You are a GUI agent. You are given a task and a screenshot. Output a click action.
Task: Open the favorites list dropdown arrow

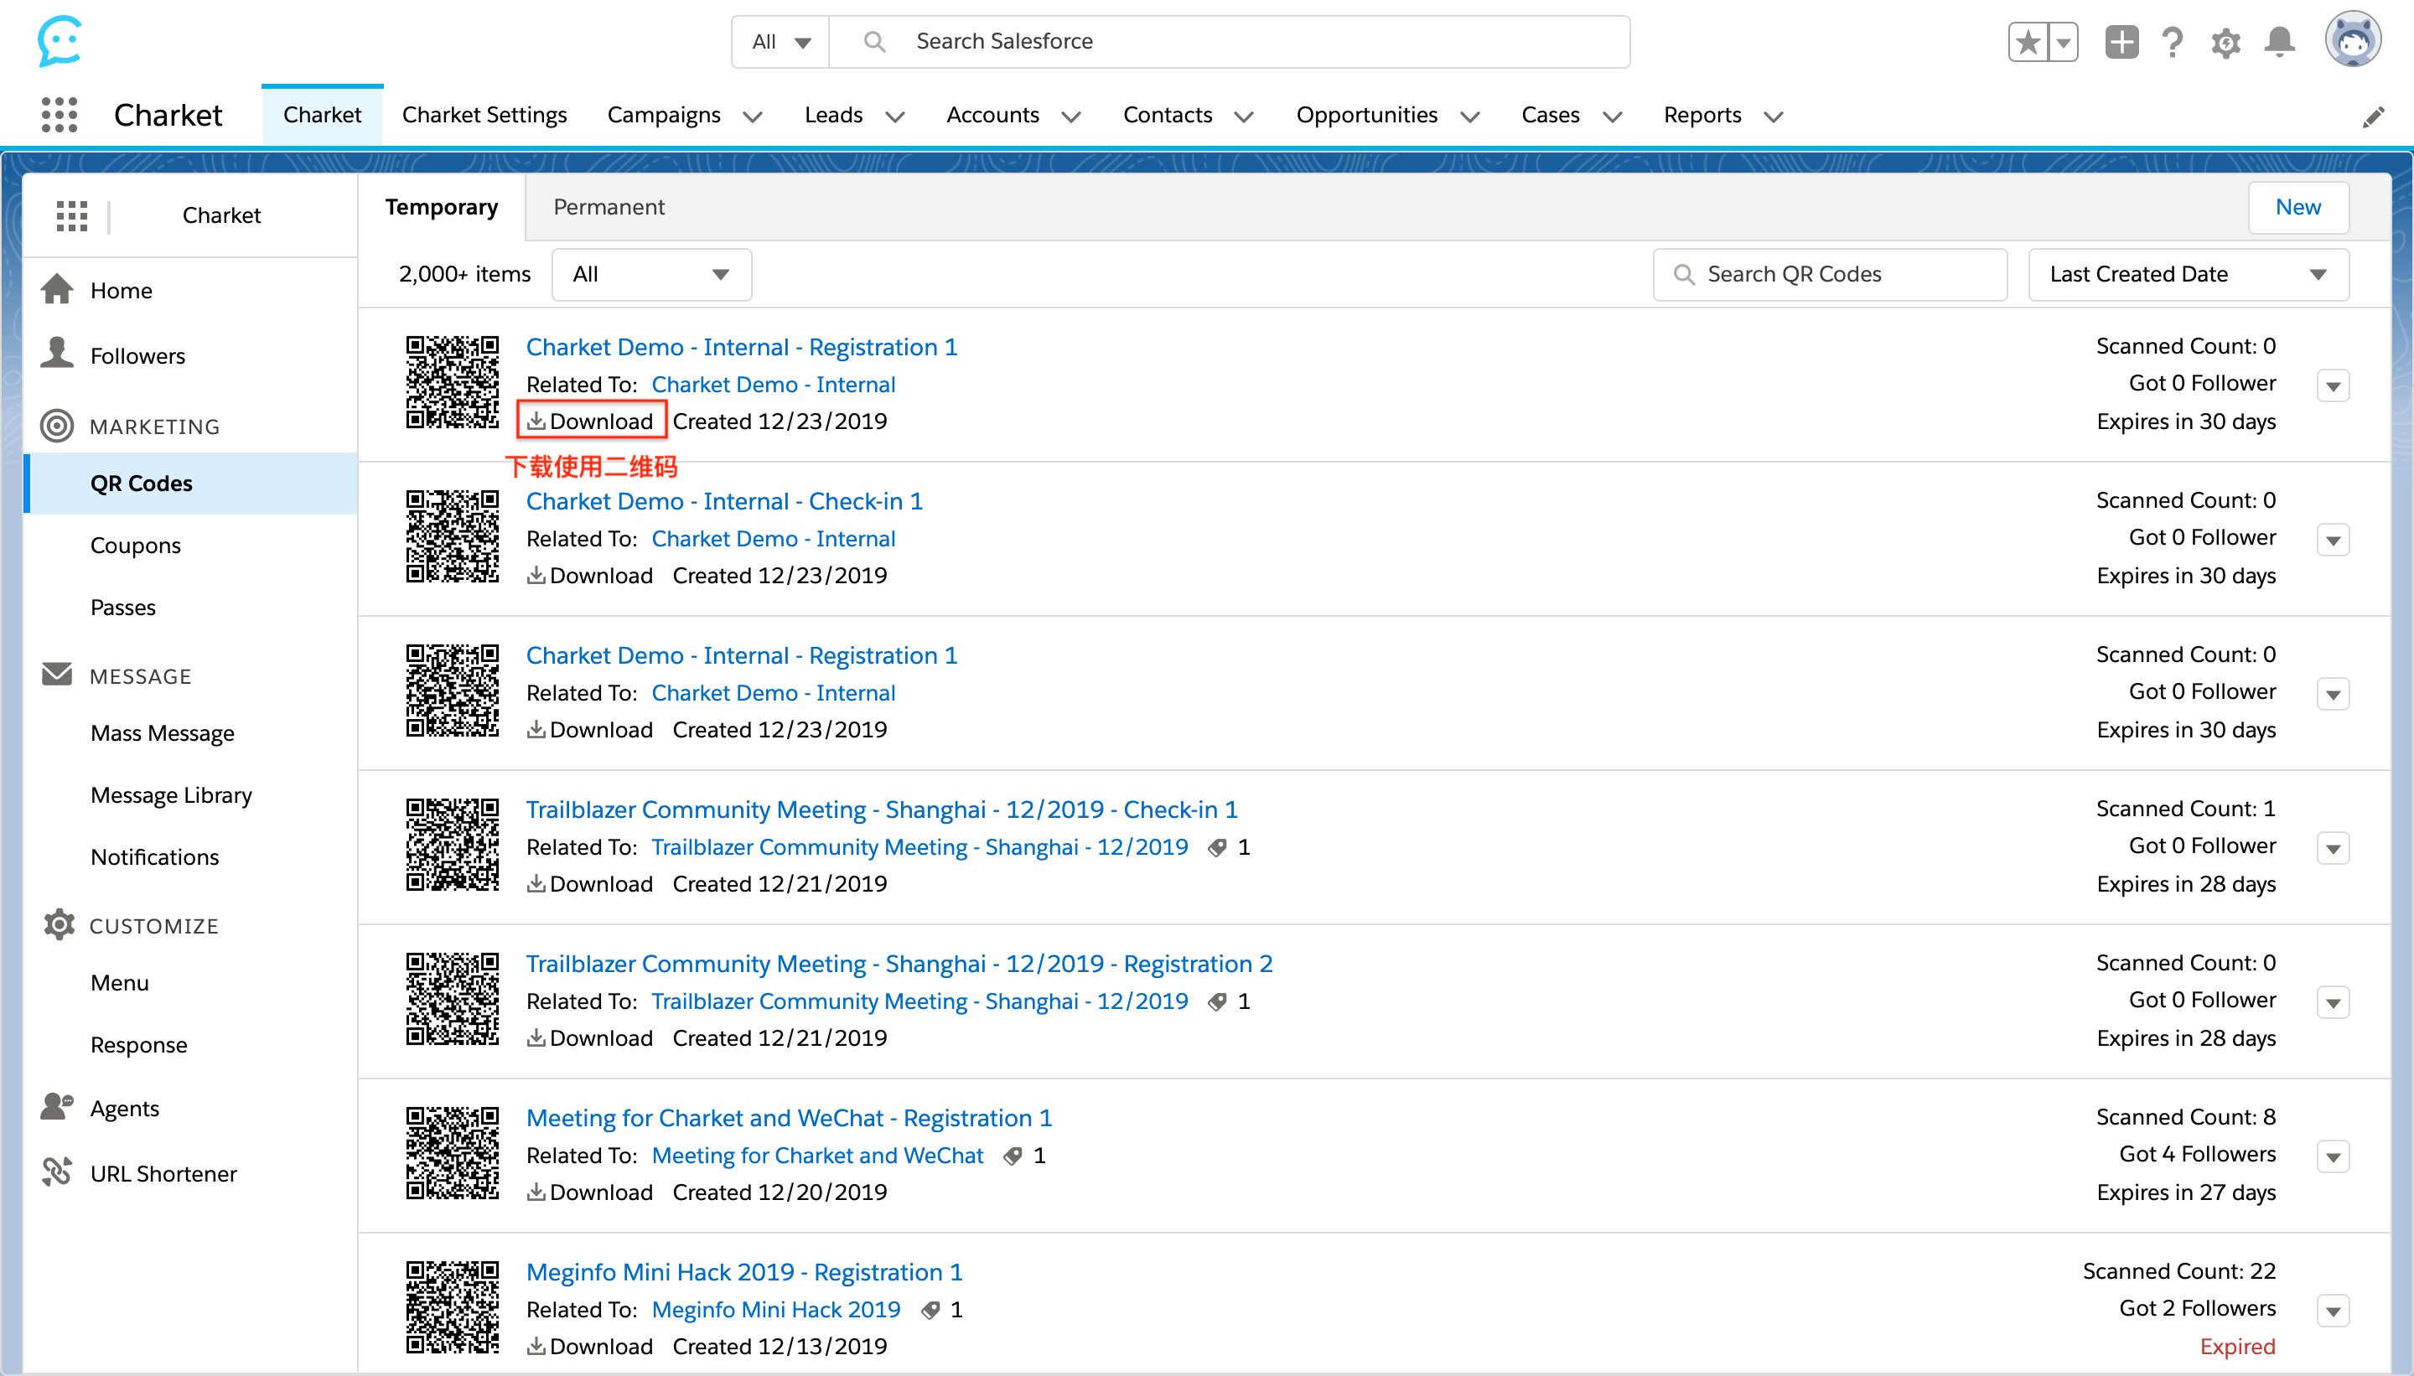click(x=2063, y=42)
